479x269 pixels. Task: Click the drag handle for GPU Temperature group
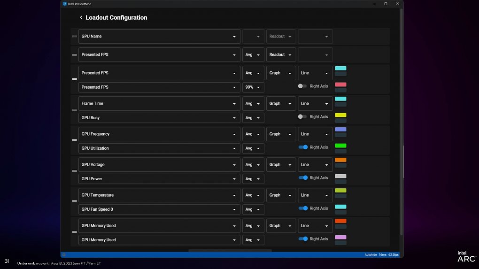click(74, 201)
